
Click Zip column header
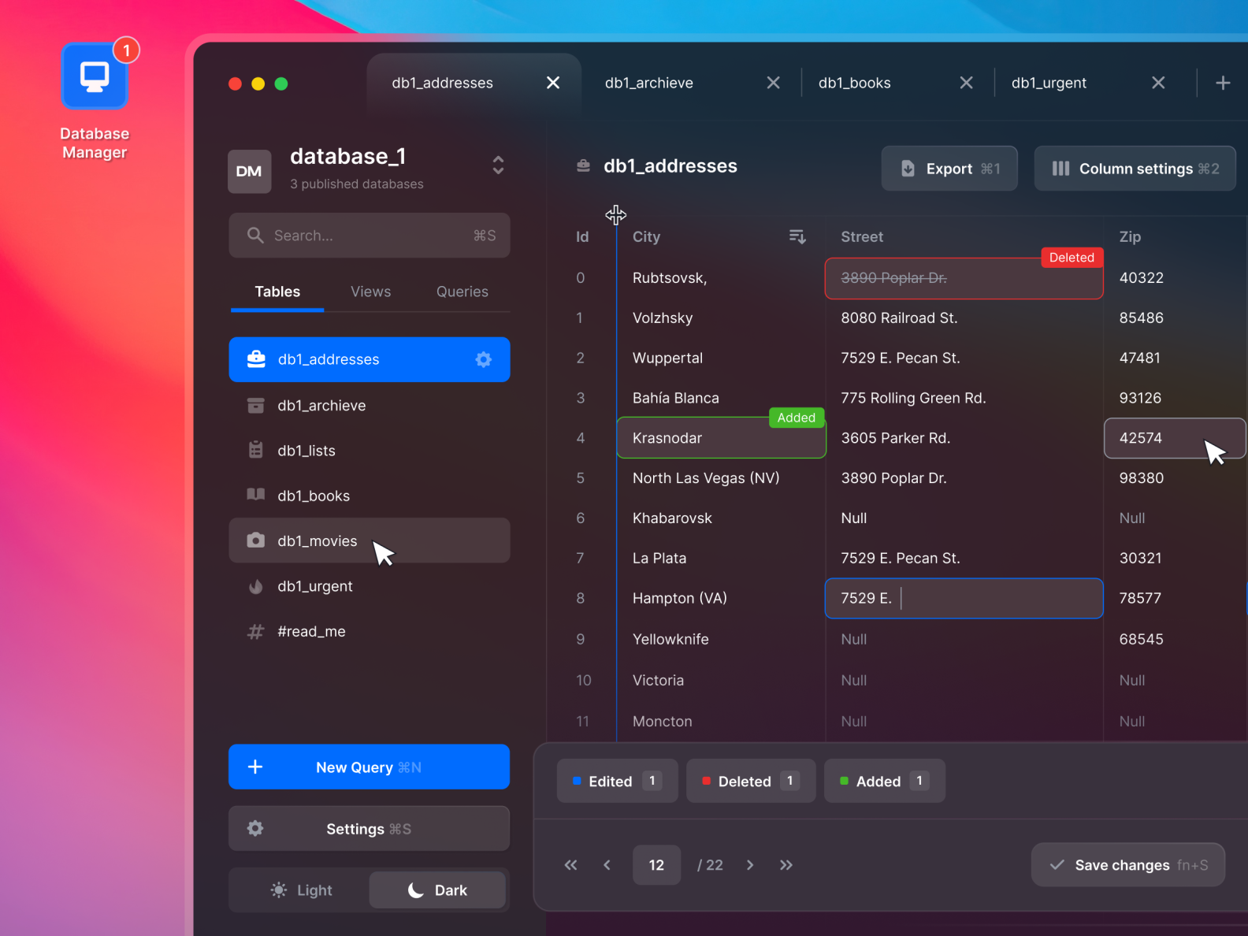click(x=1130, y=236)
